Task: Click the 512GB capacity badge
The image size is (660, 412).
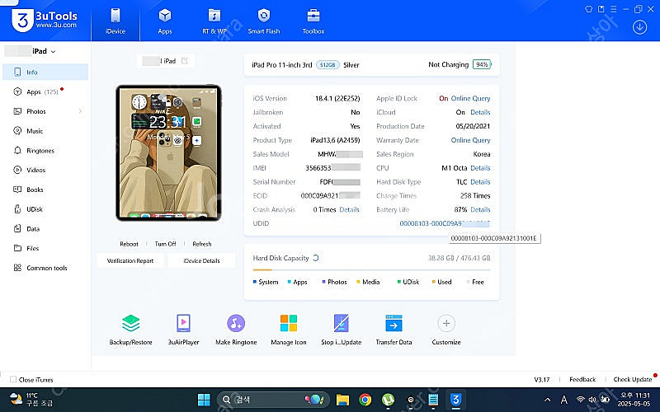Action: pos(328,65)
